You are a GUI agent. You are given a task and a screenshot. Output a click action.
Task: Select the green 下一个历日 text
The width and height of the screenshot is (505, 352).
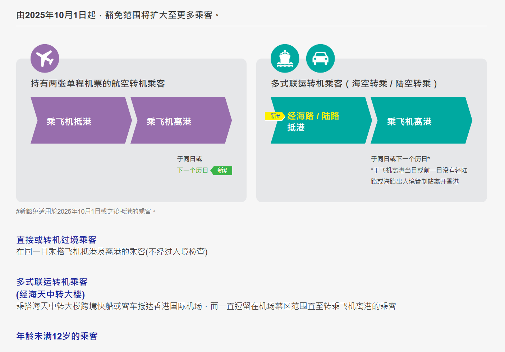193,171
